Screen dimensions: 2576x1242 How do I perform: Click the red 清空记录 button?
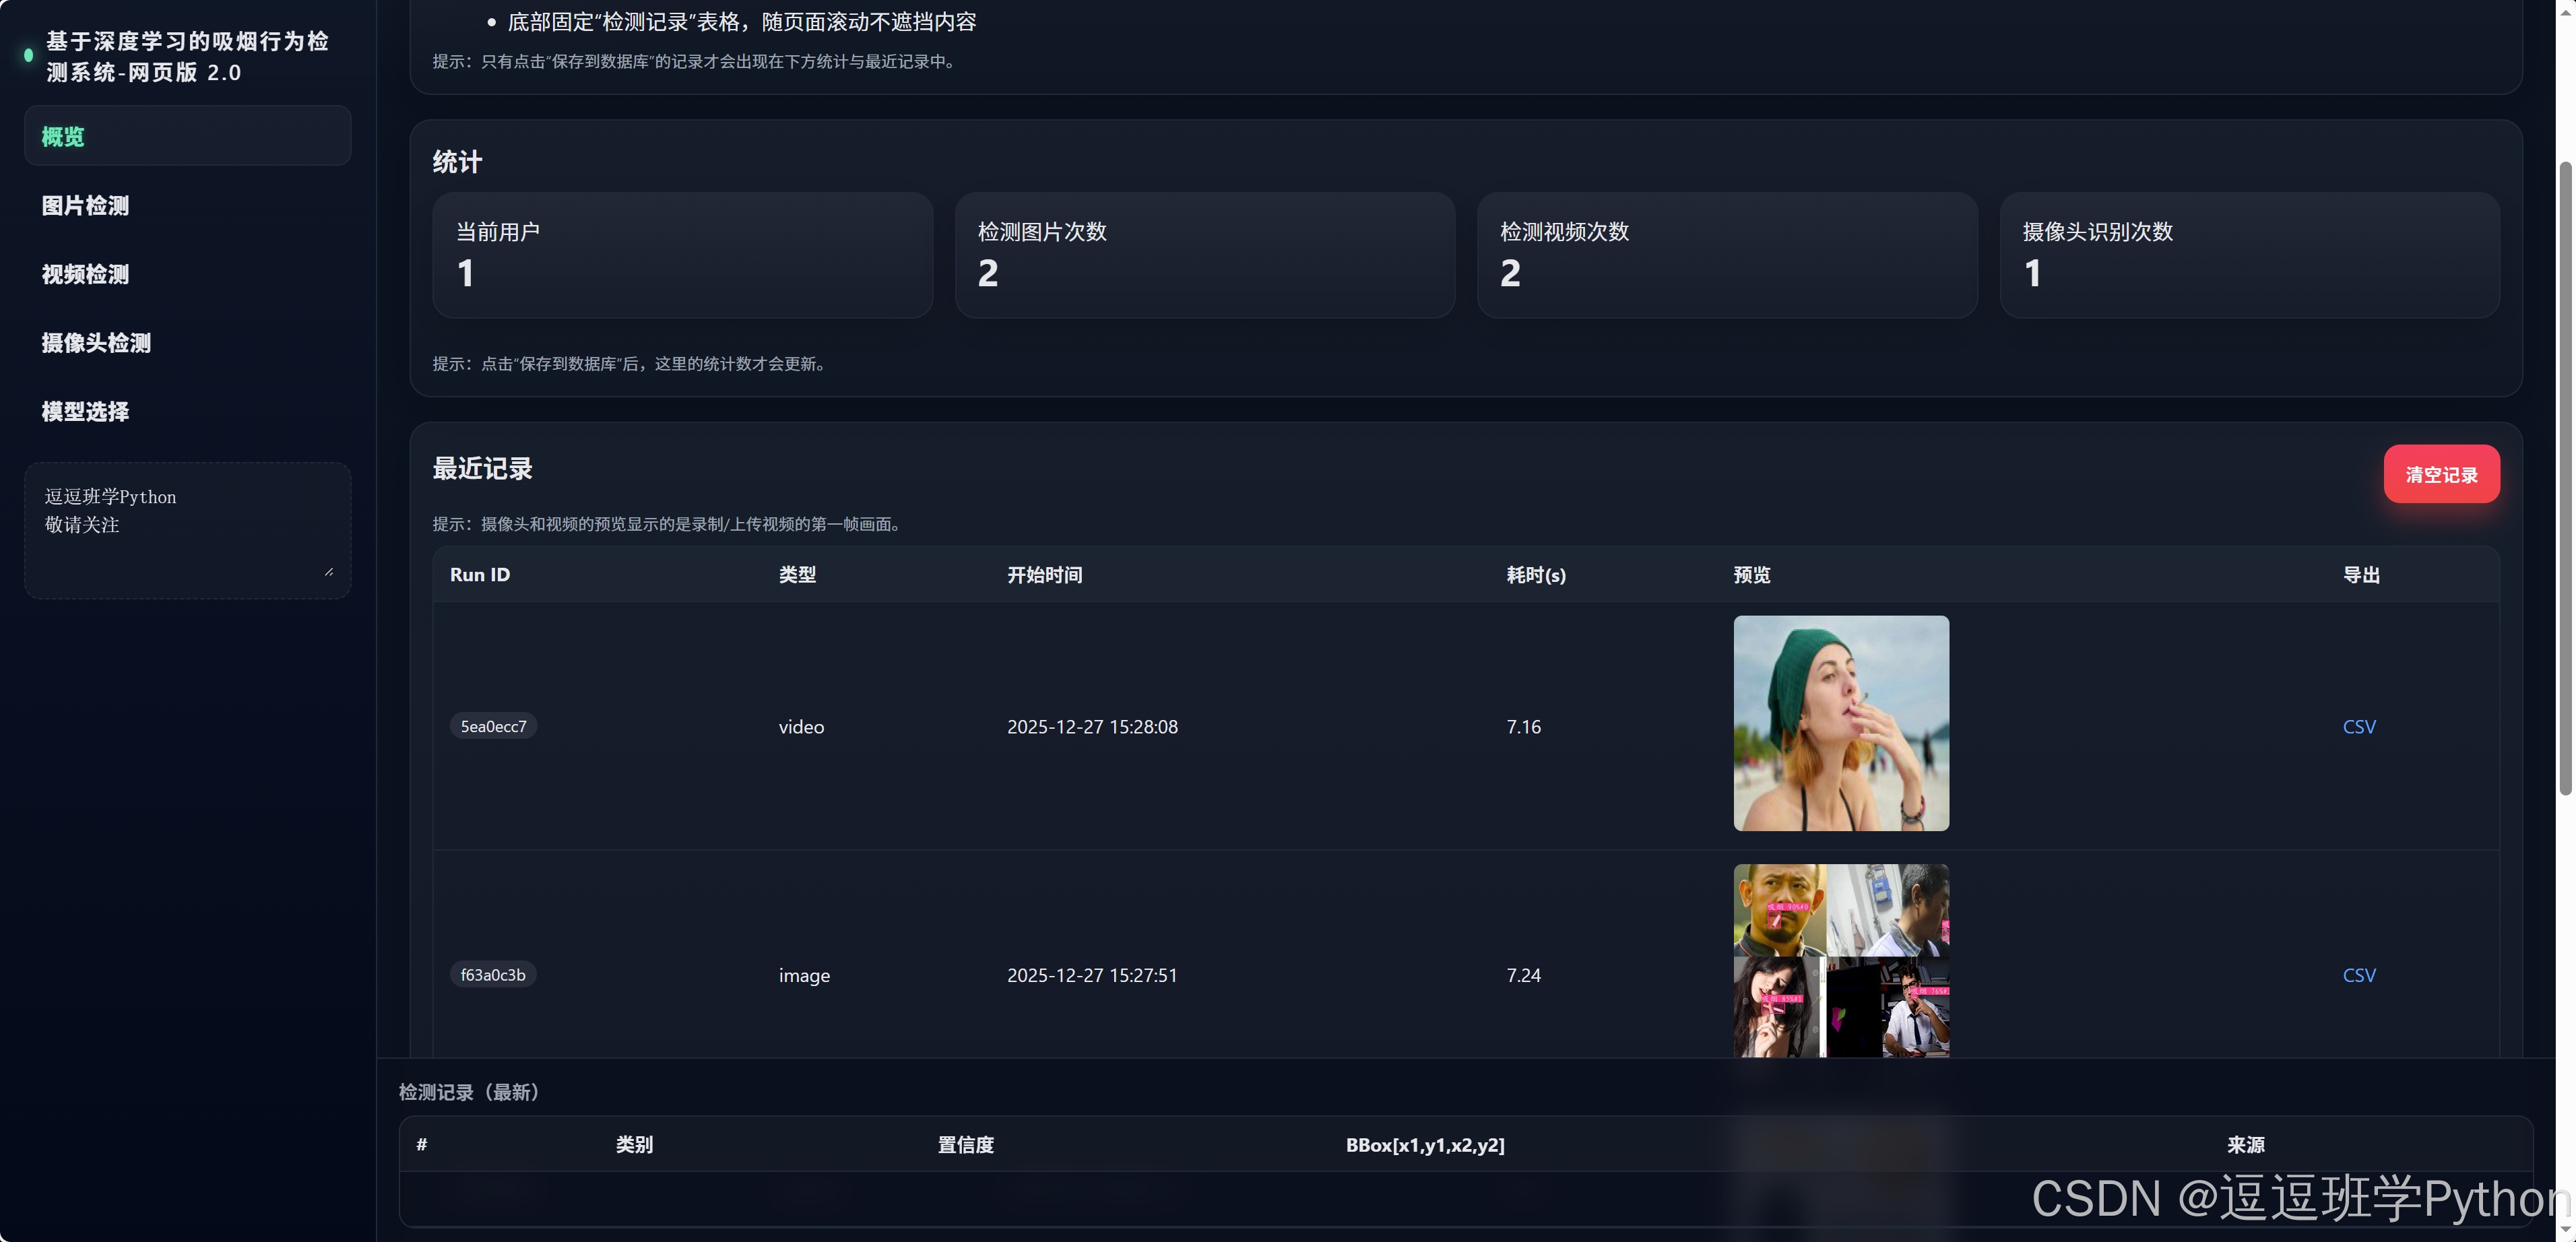[2441, 474]
